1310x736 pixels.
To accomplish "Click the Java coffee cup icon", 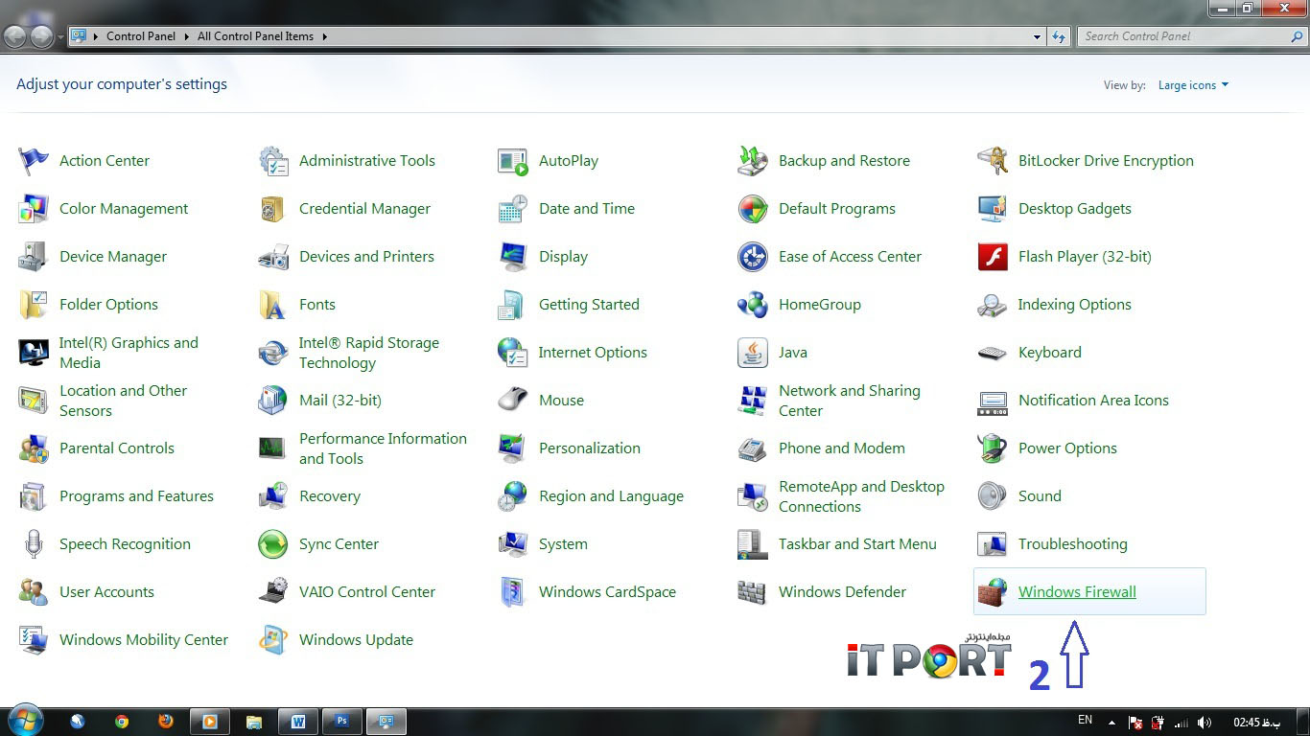I will pos(753,353).
